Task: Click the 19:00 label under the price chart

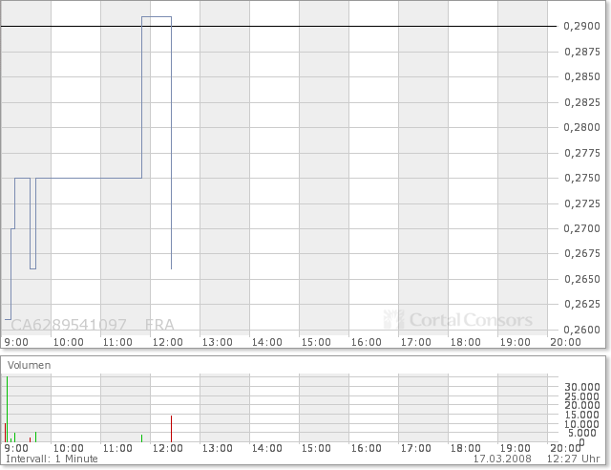Action: [x=516, y=342]
